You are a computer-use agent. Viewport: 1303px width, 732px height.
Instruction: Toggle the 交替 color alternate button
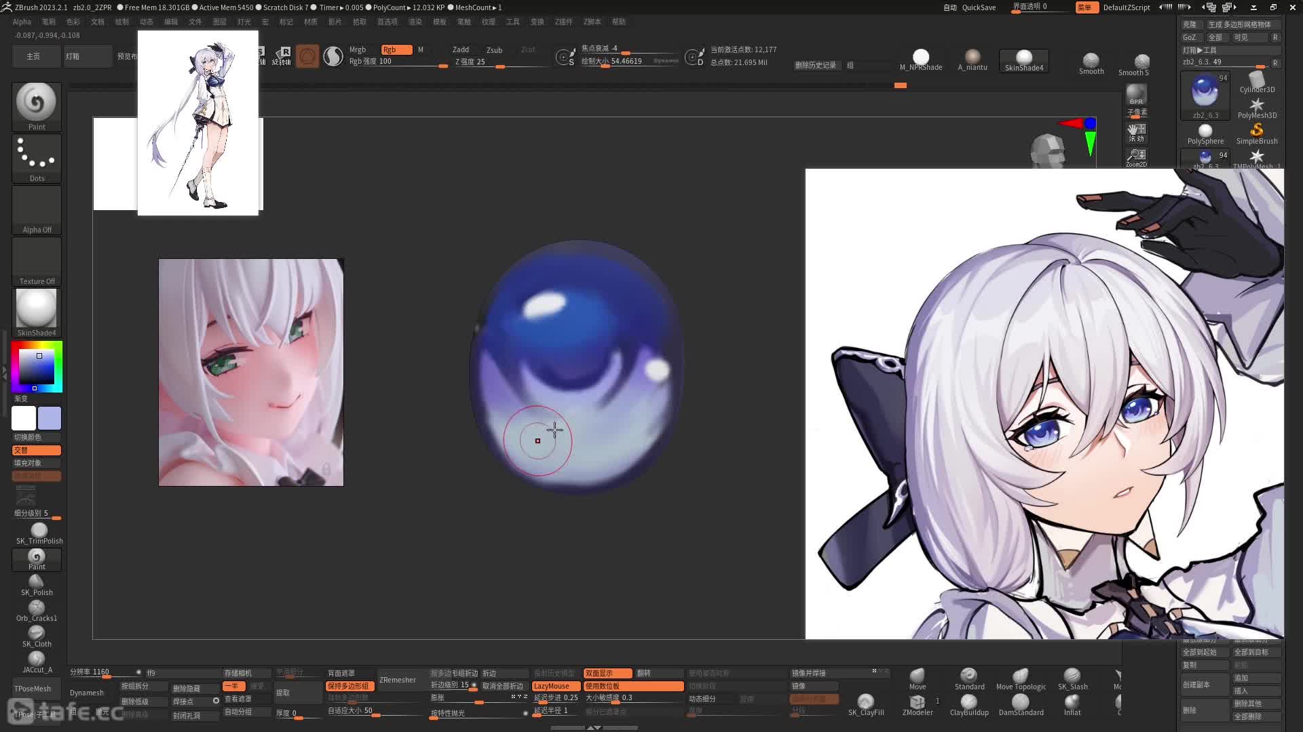37,450
